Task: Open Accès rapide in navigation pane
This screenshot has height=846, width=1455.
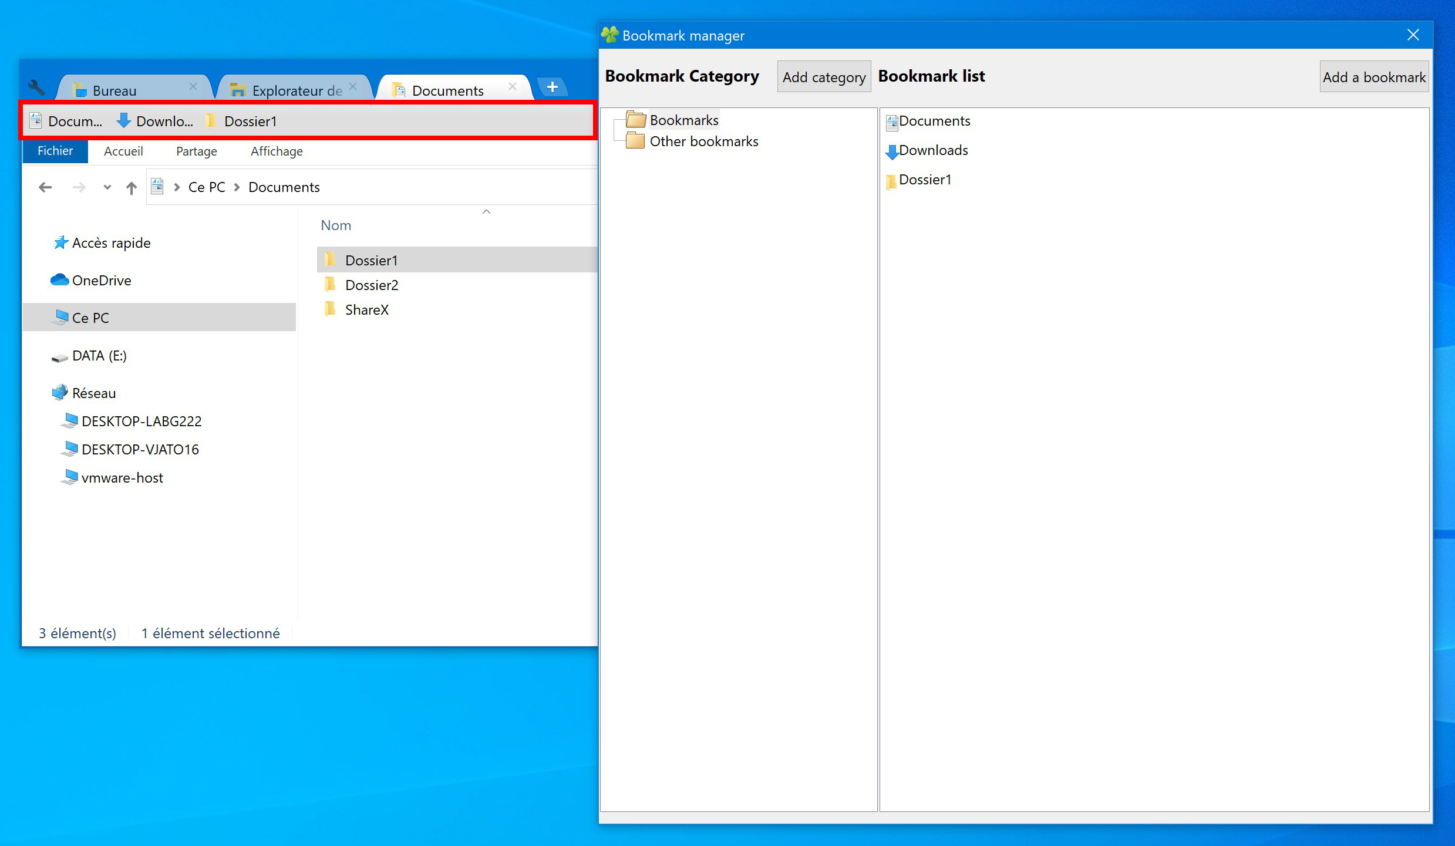Action: coord(112,243)
